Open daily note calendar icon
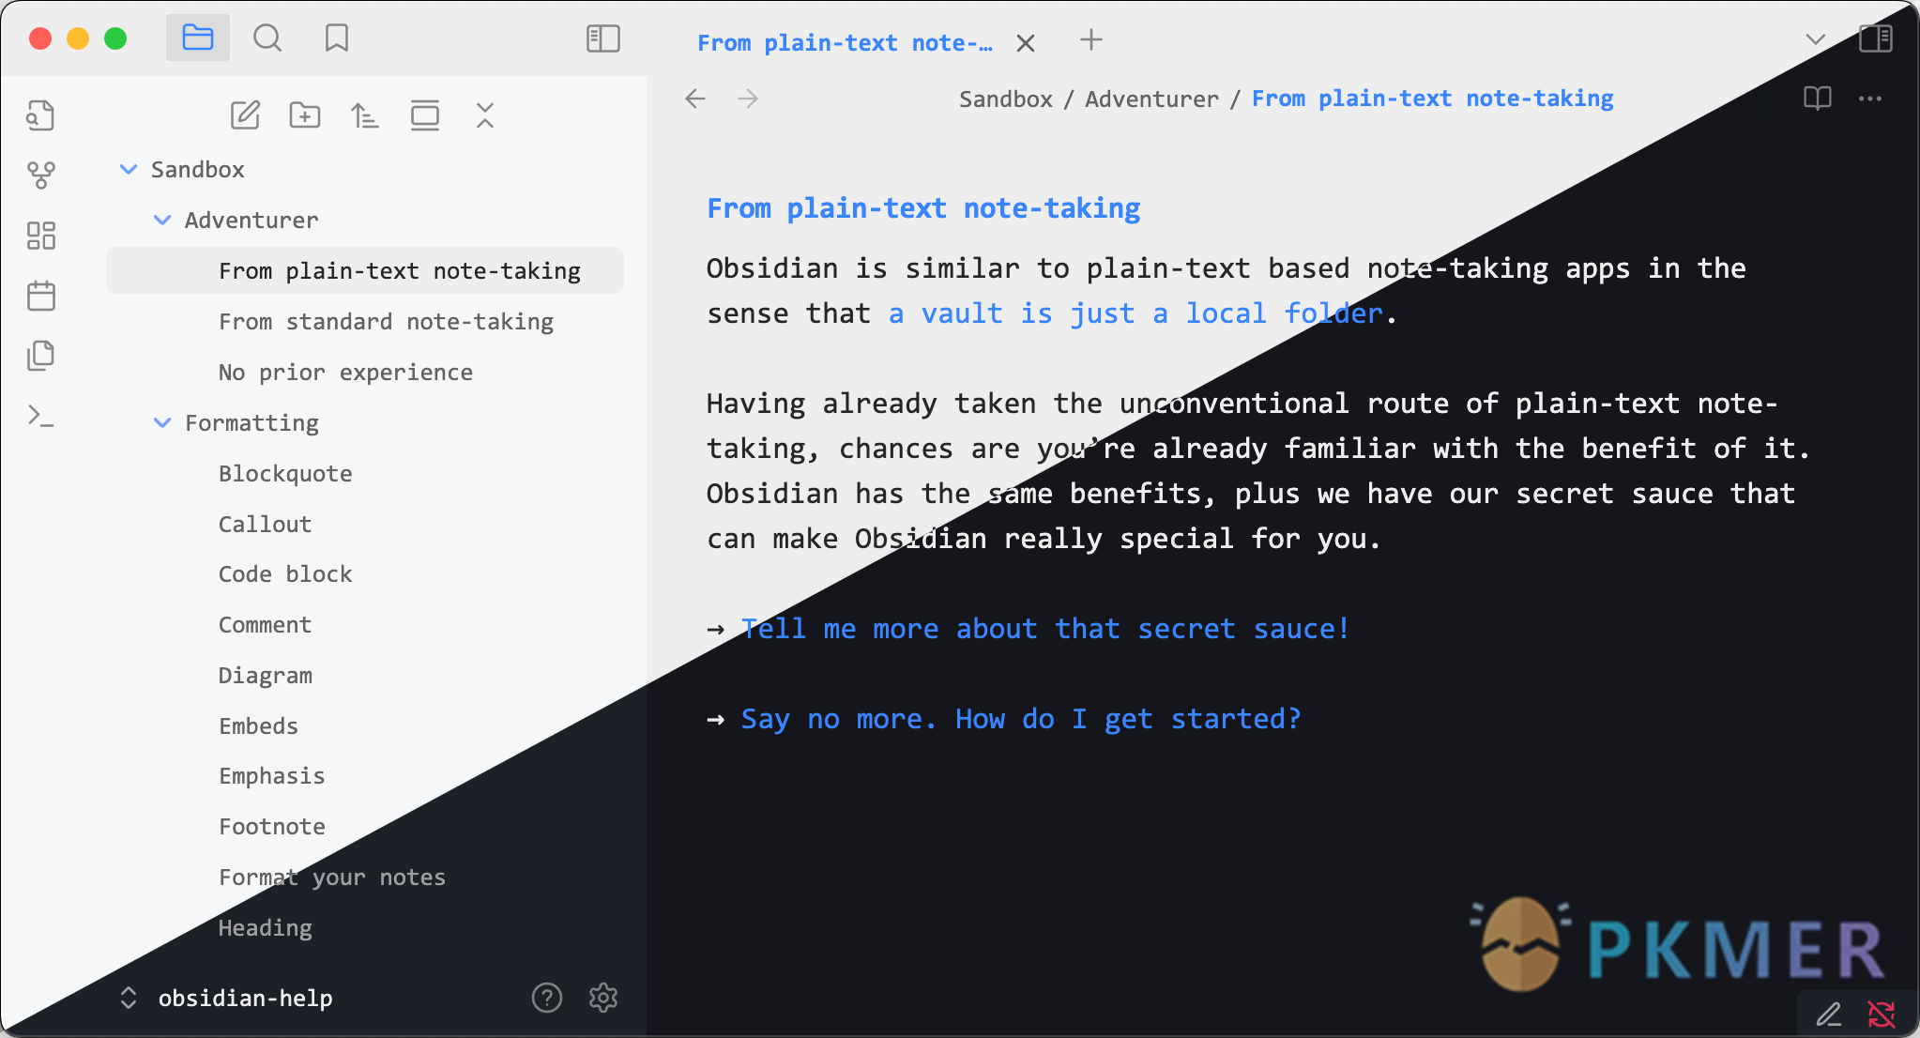This screenshot has height=1038, width=1920. point(40,295)
